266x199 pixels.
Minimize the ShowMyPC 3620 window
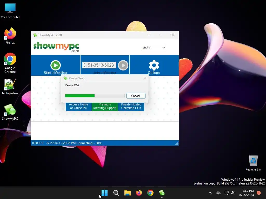coord(149,35)
